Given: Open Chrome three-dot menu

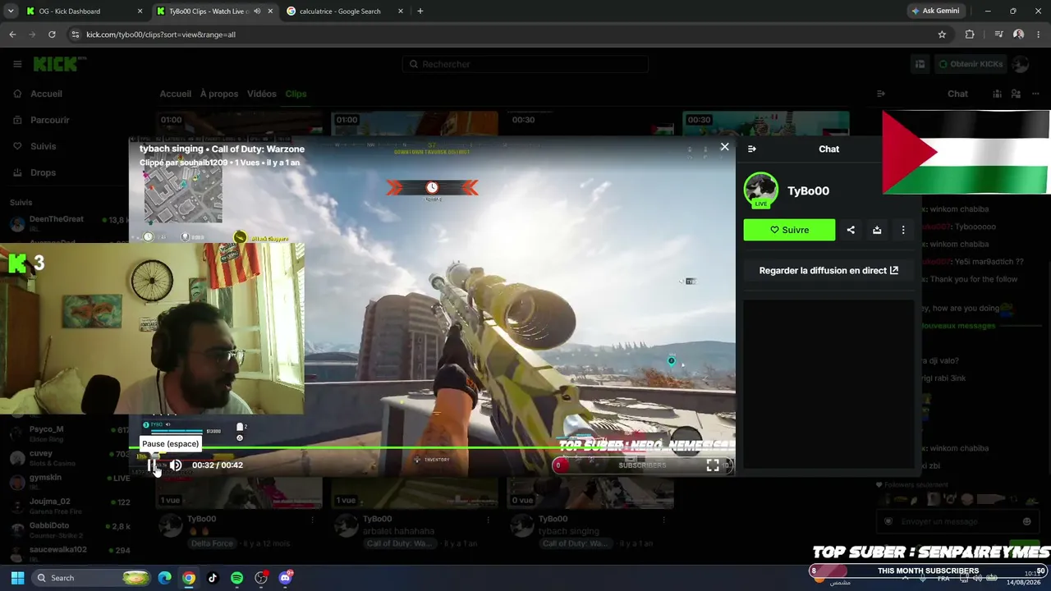Looking at the screenshot, I should [x=1039, y=34].
